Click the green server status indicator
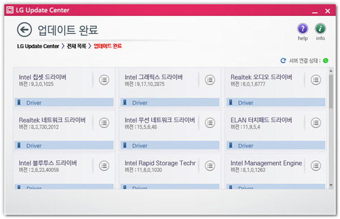The height and width of the screenshot is (219, 340). point(325,61)
